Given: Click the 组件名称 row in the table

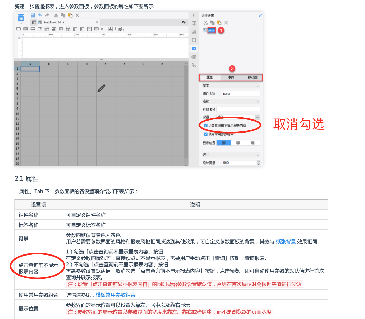Looking at the screenshot, I should 171,215.
